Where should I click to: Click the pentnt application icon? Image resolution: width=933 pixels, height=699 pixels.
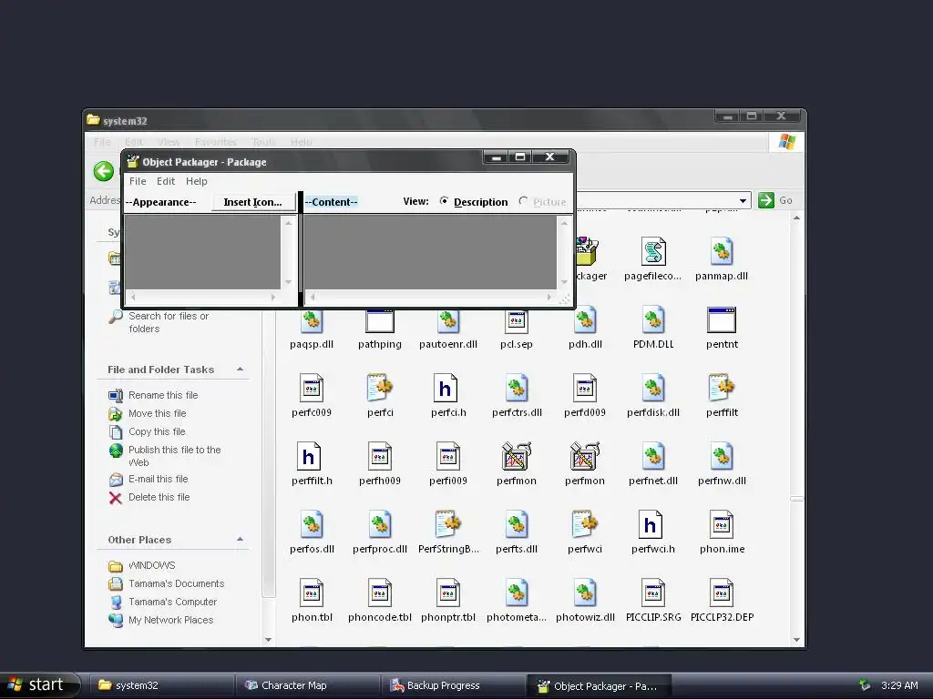pos(722,320)
